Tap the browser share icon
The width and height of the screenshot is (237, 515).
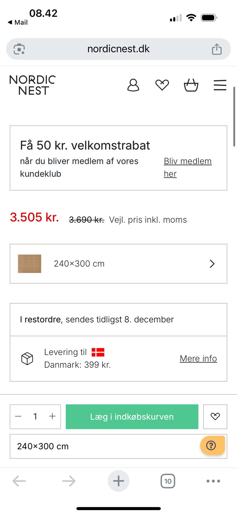pyautogui.click(x=217, y=49)
